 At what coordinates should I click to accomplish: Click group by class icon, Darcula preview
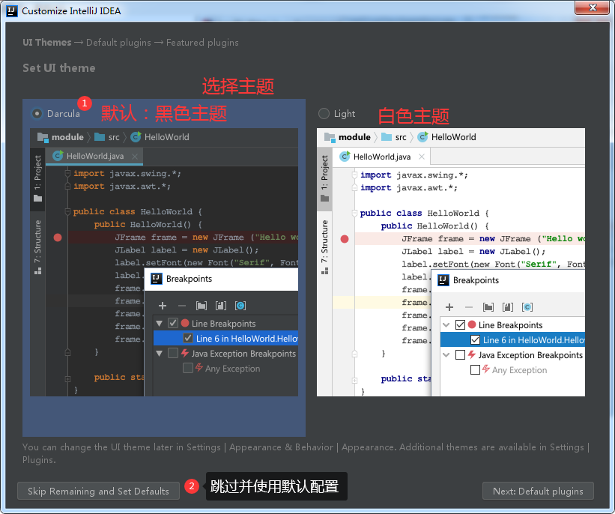coord(240,306)
